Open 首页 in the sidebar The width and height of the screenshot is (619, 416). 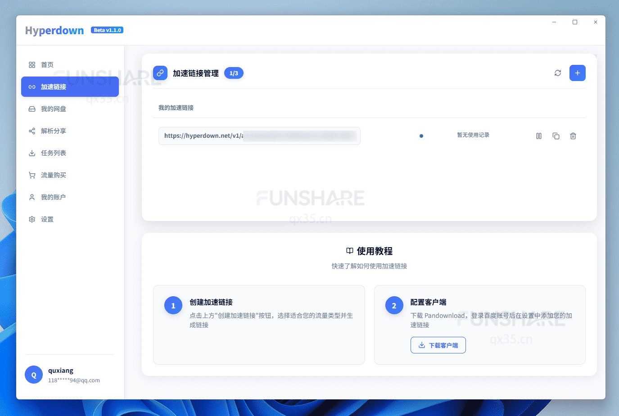[70, 65]
